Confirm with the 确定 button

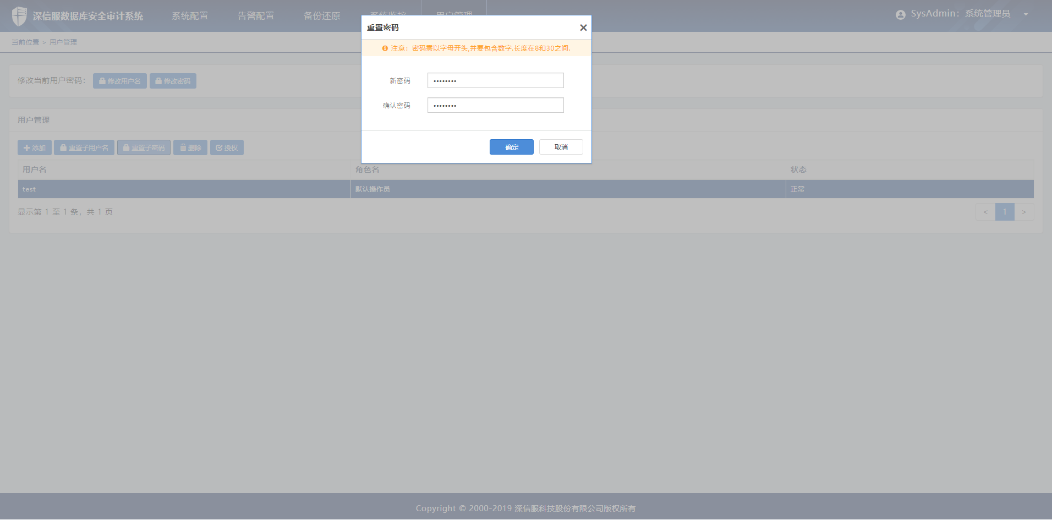[512, 147]
